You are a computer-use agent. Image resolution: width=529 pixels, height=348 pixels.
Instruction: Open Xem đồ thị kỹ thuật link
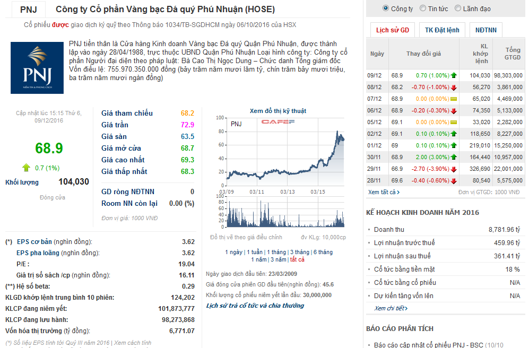[278, 111]
